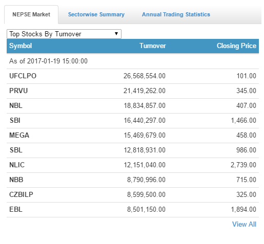
Task: Open the Annual Trading Statistics tab
Action: coord(176,14)
